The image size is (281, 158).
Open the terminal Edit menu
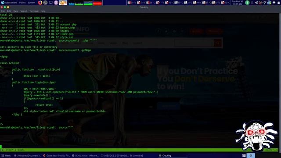pos(9,11)
